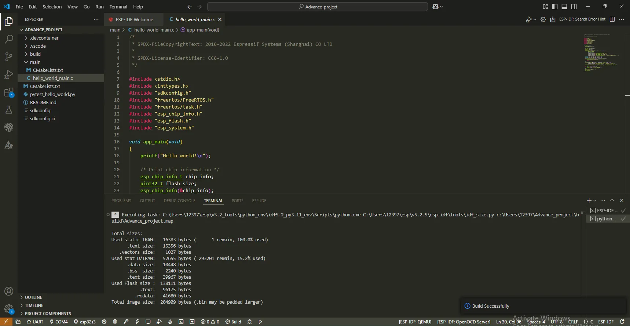The width and height of the screenshot is (630, 326).
Task: Expand the build folder
Action: 35,54
